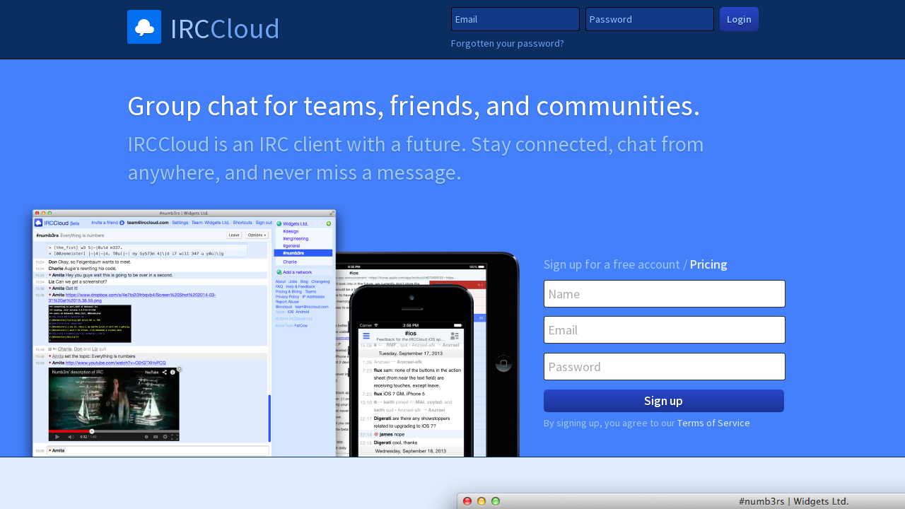Open the Pricing link
Image resolution: width=905 pixels, height=509 pixels.
pyautogui.click(x=708, y=264)
